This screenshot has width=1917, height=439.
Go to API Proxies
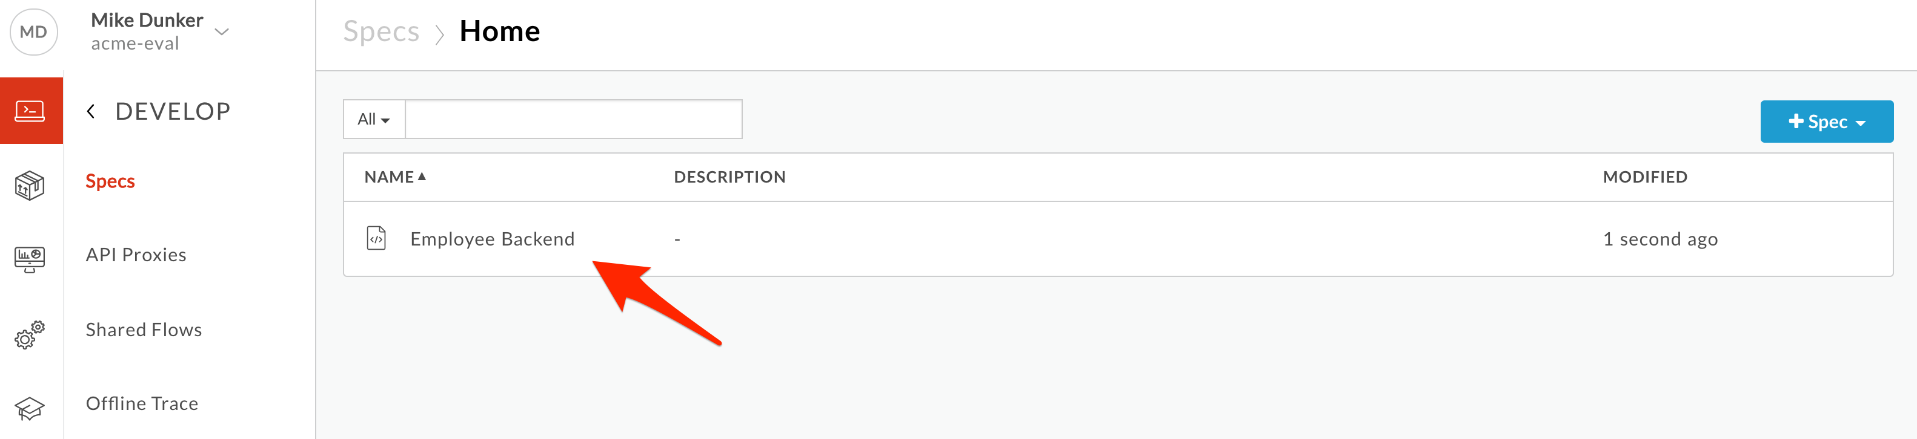click(x=136, y=255)
